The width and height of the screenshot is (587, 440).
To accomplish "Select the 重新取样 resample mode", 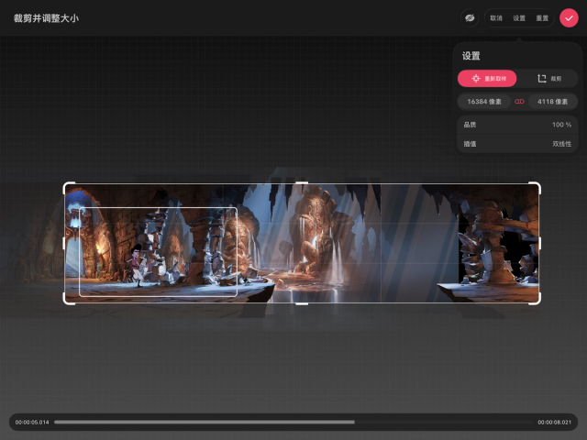I will point(487,79).
